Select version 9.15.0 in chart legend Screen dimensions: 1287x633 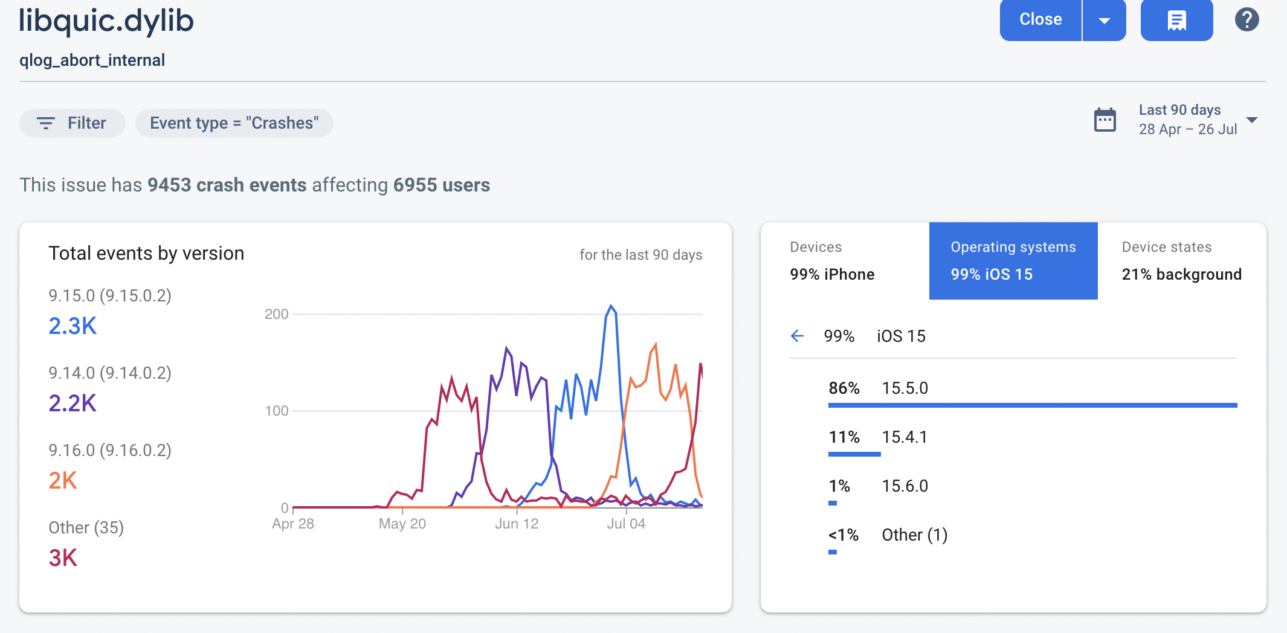[110, 311]
